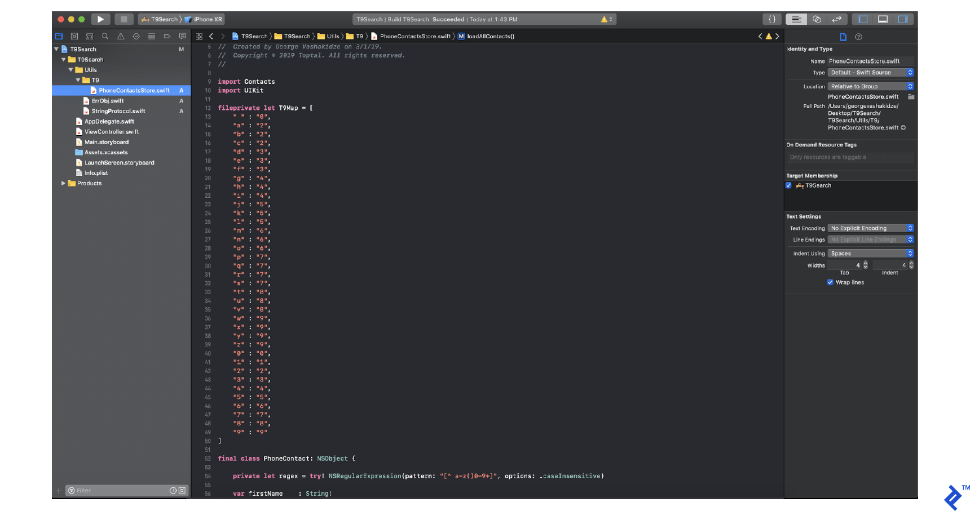Viewport: 970px width, 511px height.
Task: Click T9Search project in jump bar
Action: tap(250, 36)
